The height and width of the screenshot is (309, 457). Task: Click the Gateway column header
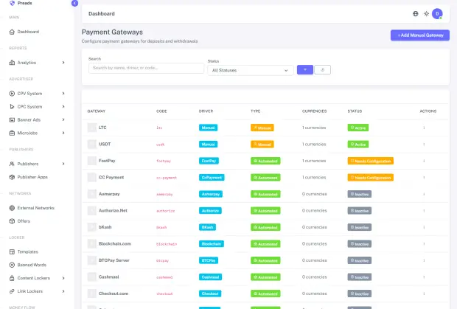(97, 111)
